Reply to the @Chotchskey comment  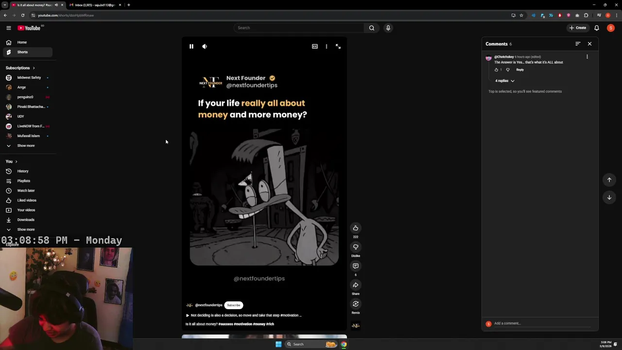pyautogui.click(x=520, y=70)
